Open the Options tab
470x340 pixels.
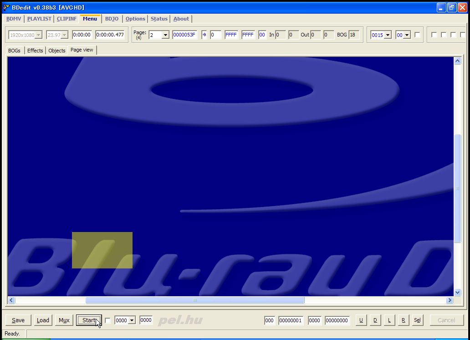[x=135, y=19]
